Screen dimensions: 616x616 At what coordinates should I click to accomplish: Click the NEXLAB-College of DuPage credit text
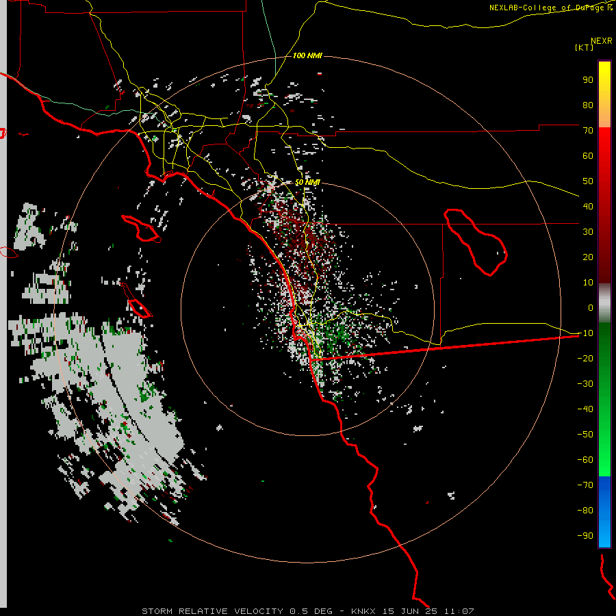pyautogui.click(x=550, y=8)
